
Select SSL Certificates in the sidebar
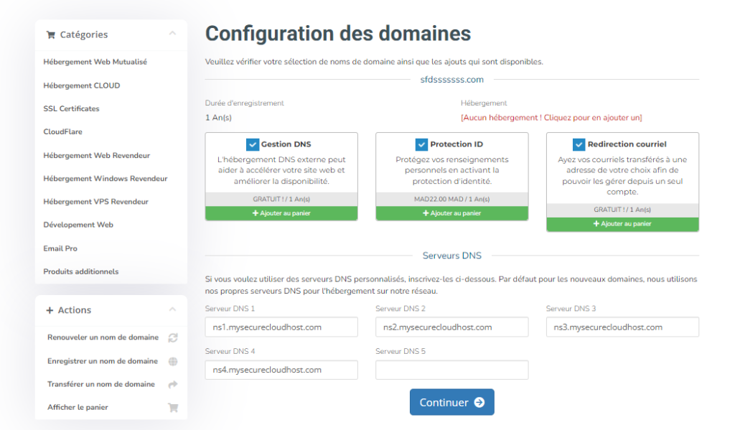pyautogui.click(x=71, y=108)
